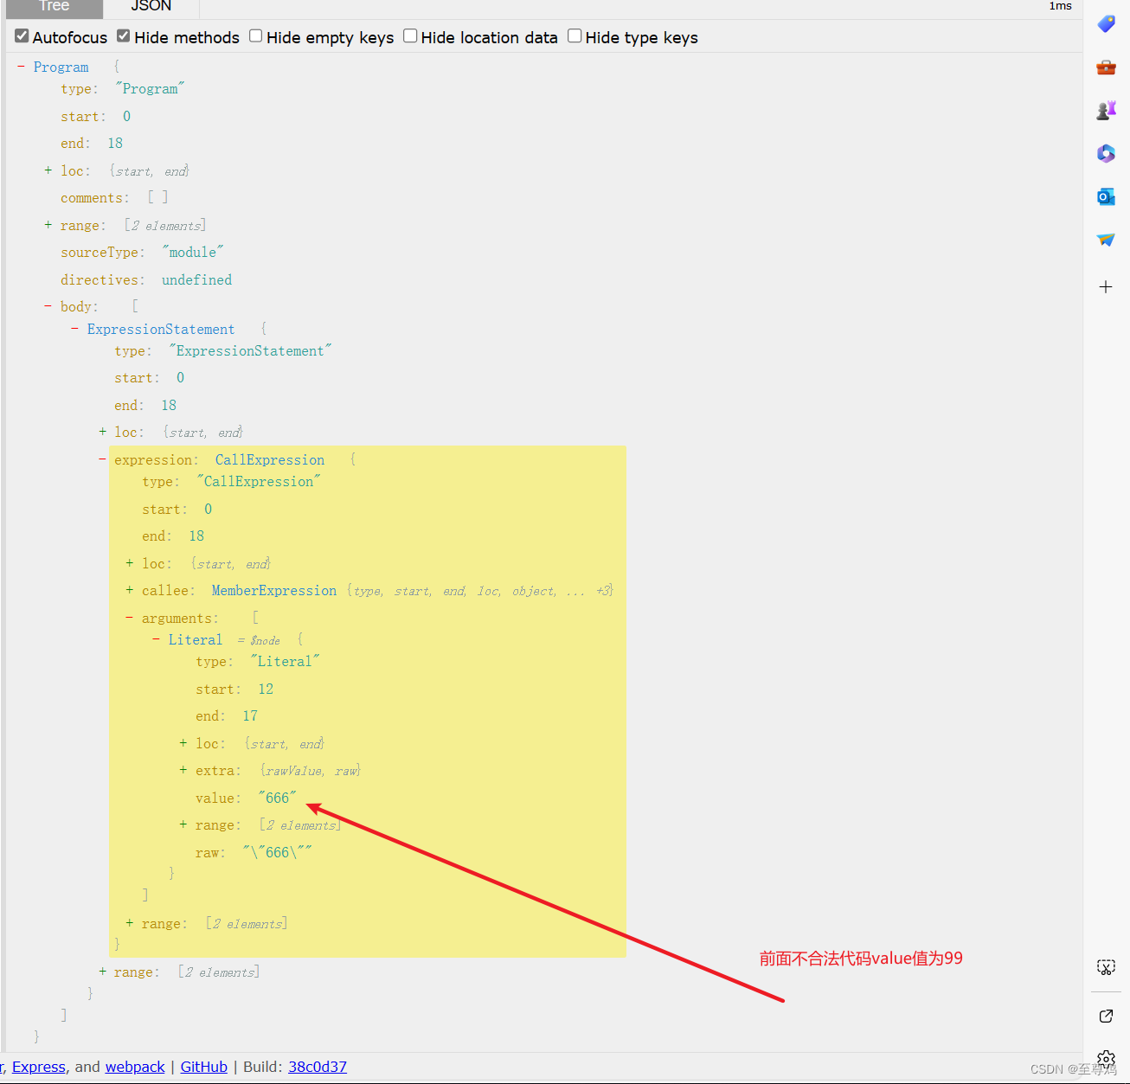Screen dimensions: 1130x1084
Task: Expand Program loc property
Action: [48, 170]
